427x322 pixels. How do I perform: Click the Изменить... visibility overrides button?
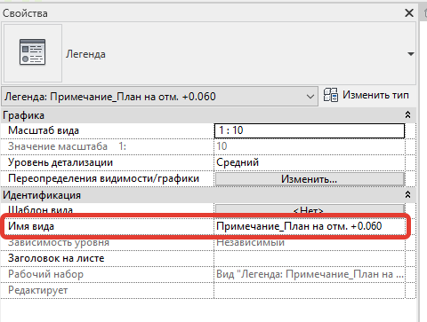(310, 179)
